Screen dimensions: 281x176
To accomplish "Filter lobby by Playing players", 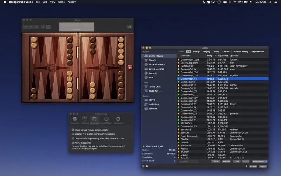I will [x=207, y=51].
